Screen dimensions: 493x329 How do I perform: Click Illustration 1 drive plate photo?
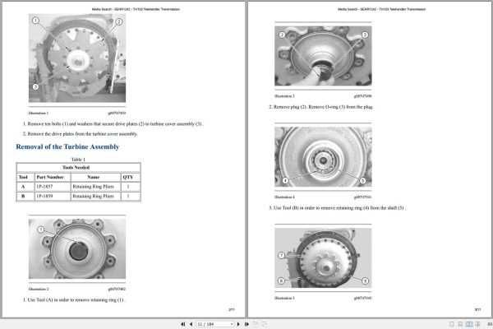click(77, 58)
